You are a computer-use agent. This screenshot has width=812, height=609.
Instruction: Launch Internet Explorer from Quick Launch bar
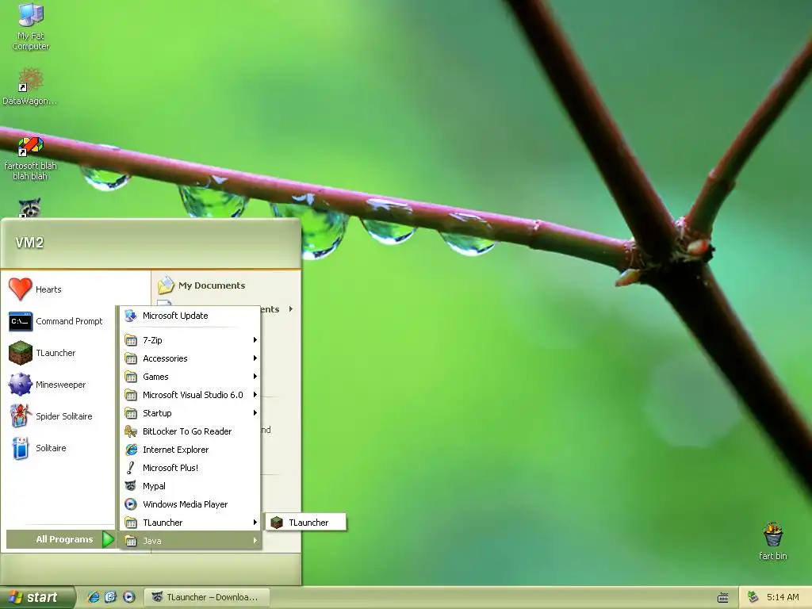coord(94,597)
